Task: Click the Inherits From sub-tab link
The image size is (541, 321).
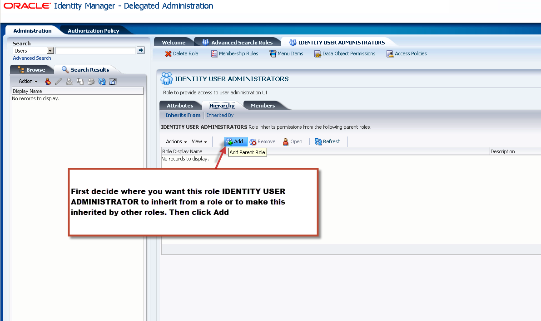Action: pyautogui.click(x=183, y=115)
